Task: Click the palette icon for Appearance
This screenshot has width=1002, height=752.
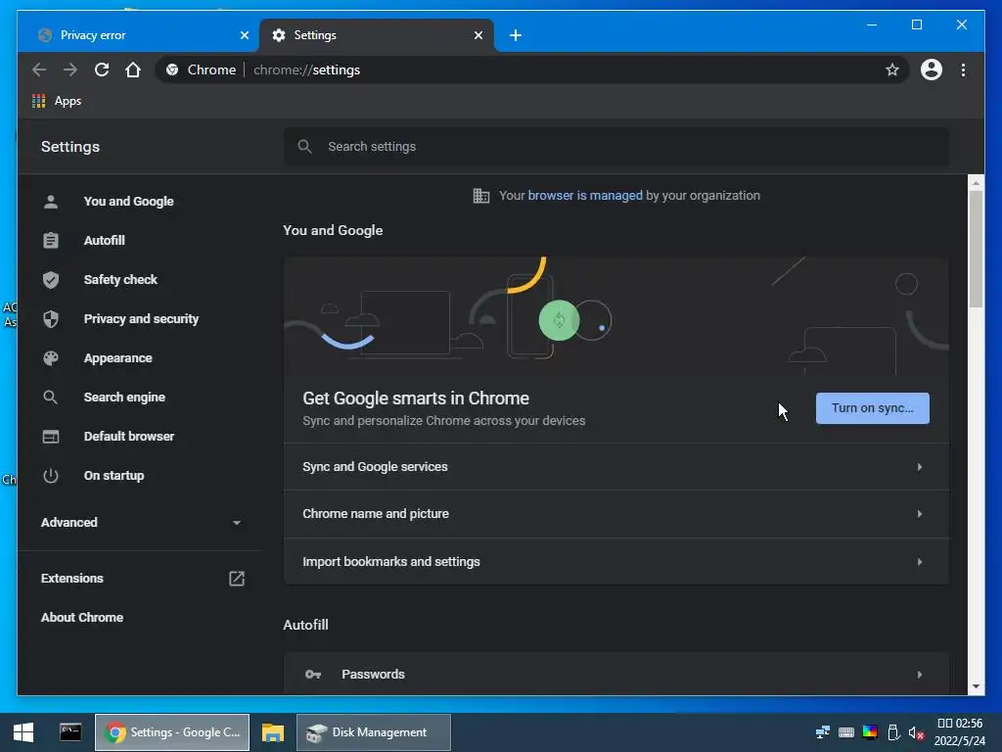Action: (51, 358)
